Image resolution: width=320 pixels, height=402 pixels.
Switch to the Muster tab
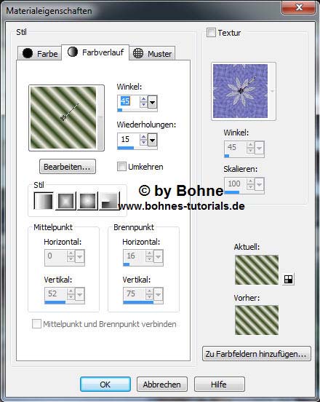pyautogui.click(x=152, y=53)
